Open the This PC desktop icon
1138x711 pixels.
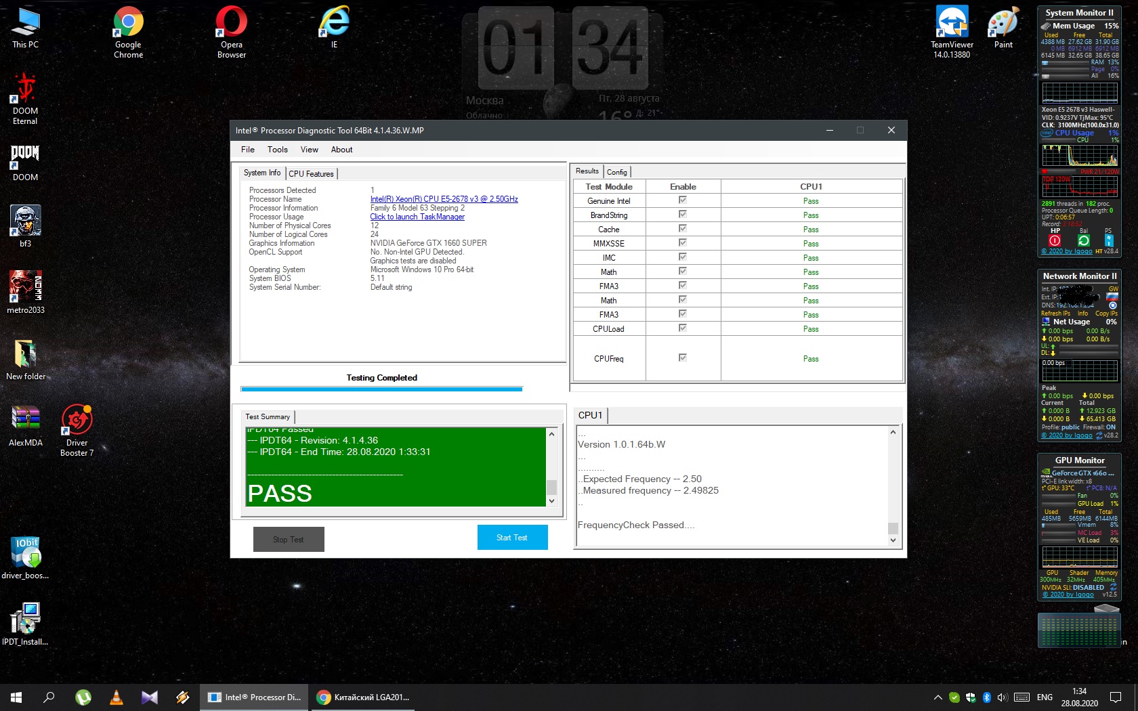(25, 28)
